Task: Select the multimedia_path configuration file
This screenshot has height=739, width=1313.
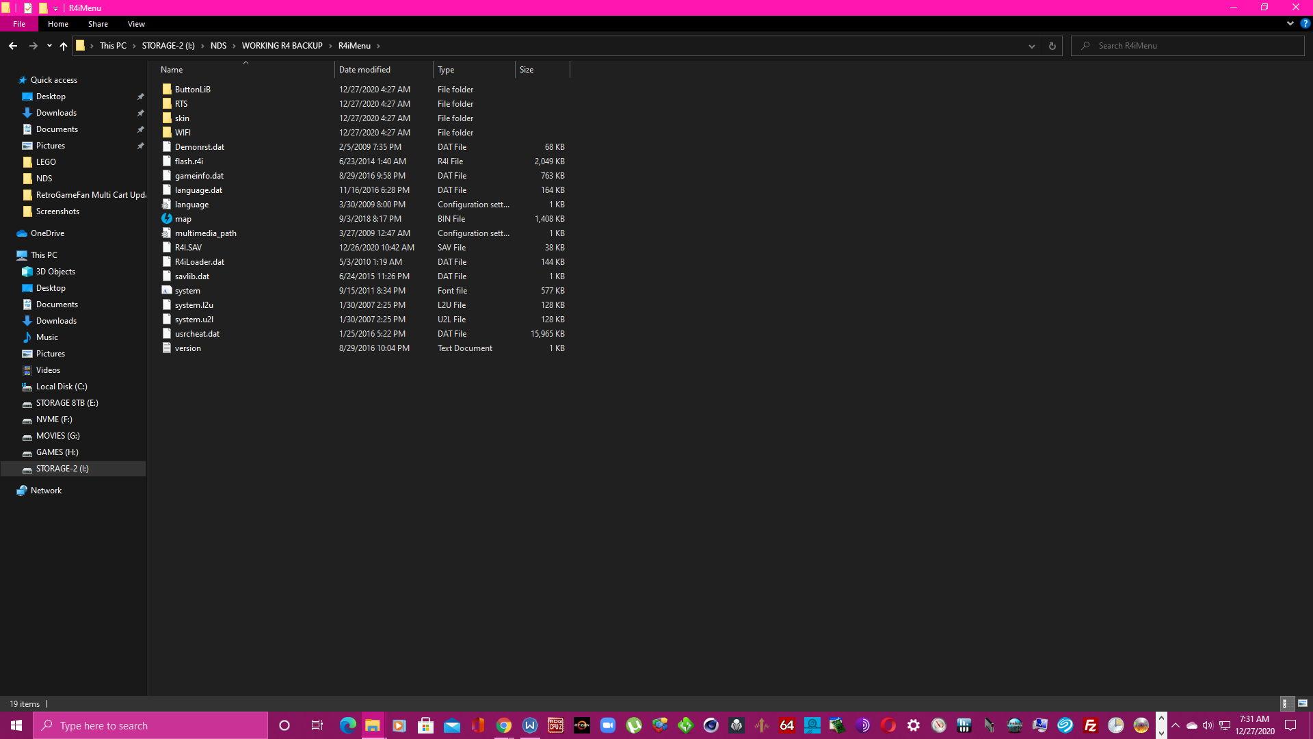Action: (205, 233)
